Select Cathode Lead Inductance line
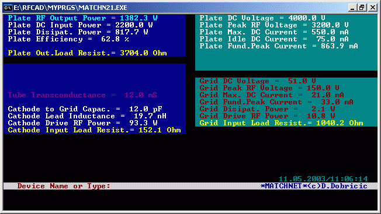 pyautogui.click(x=87, y=116)
